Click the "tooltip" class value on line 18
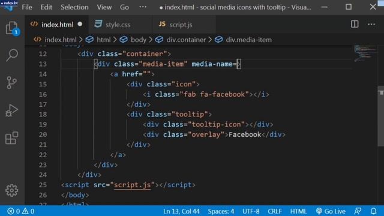Image resolution: width=384 pixels, height=216 pixels. tap(190, 115)
